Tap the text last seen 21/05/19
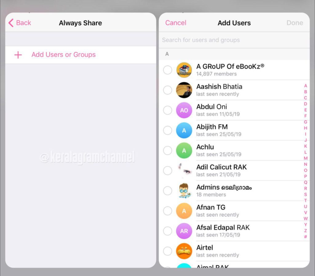The height and width of the screenshot is (276, 315). [218, 175]
